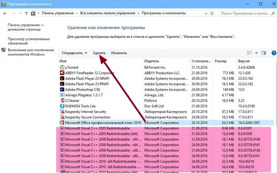277x173 pixels.
Task: Click the up arrow navigation button
Action: point(26,13)
